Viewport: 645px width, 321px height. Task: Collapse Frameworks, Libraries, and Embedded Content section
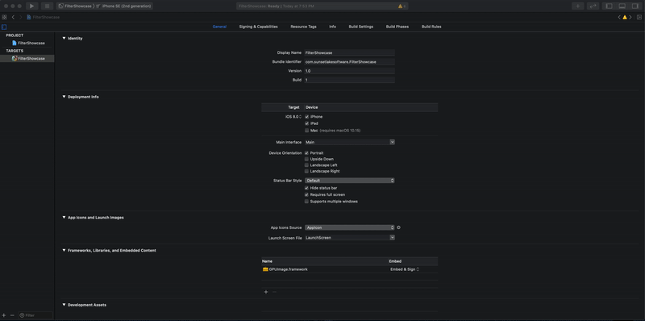64,250
